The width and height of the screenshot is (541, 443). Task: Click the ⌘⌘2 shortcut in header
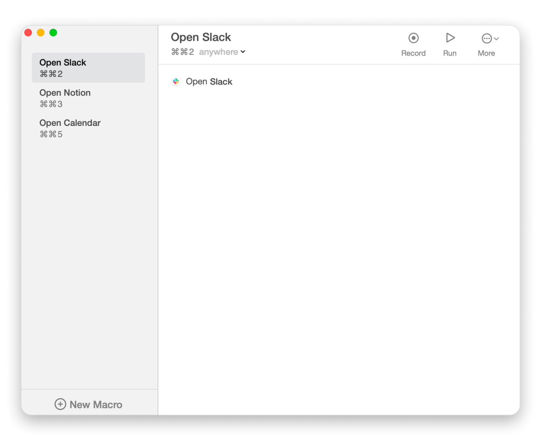click(182, 52)
